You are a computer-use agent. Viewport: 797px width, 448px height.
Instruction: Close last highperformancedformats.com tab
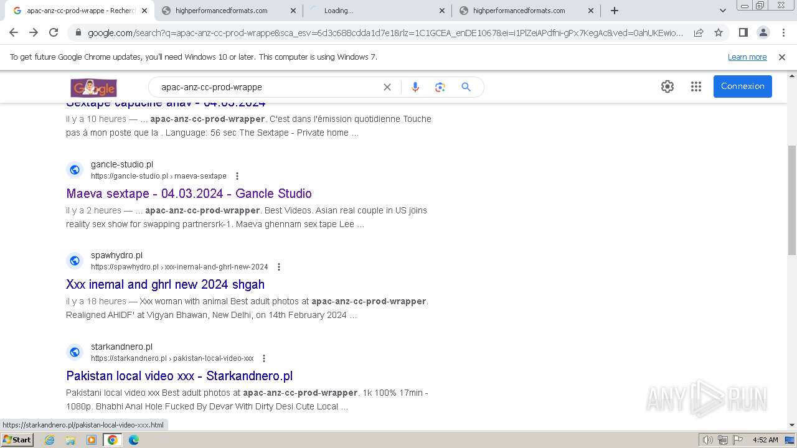pos(591,11)
